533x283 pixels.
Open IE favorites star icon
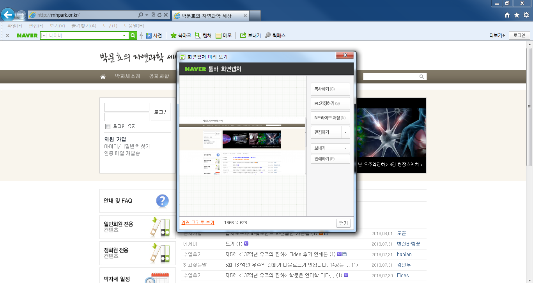coord(517,15)
